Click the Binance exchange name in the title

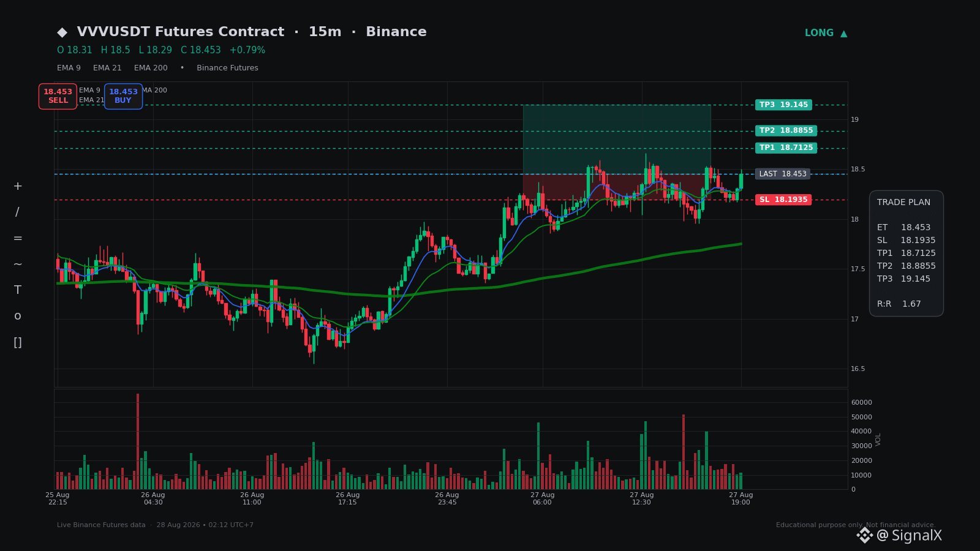[396, 32]
